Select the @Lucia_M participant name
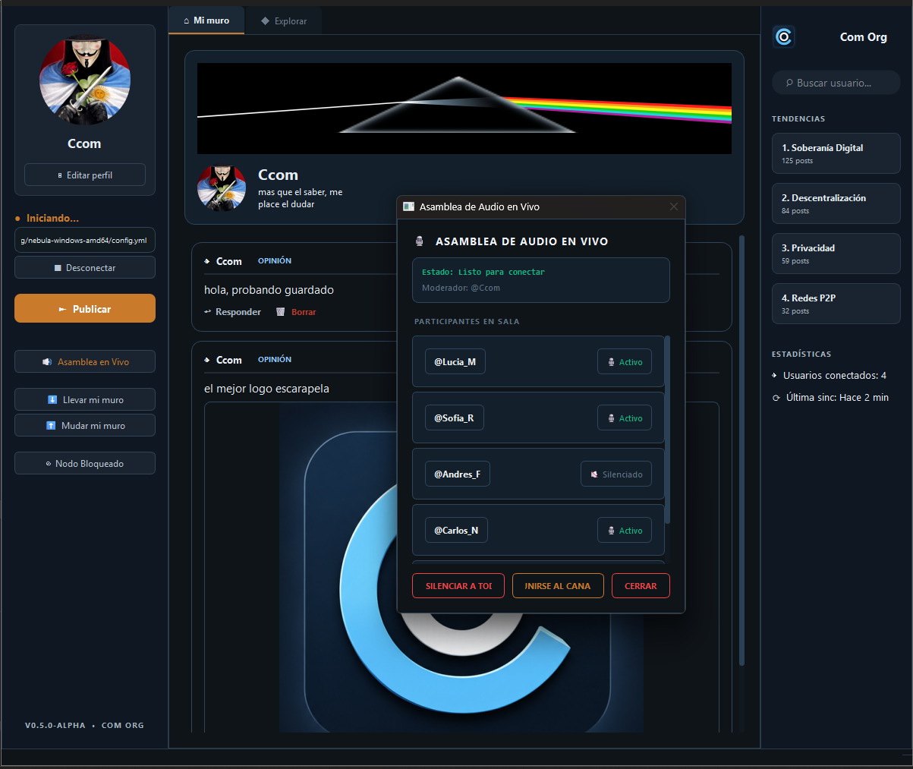The width and height of the screenshot is (913, 769). pos(455,362)
